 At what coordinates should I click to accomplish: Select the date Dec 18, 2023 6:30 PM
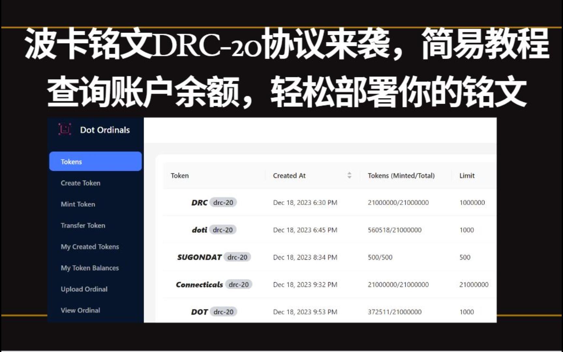305,203
